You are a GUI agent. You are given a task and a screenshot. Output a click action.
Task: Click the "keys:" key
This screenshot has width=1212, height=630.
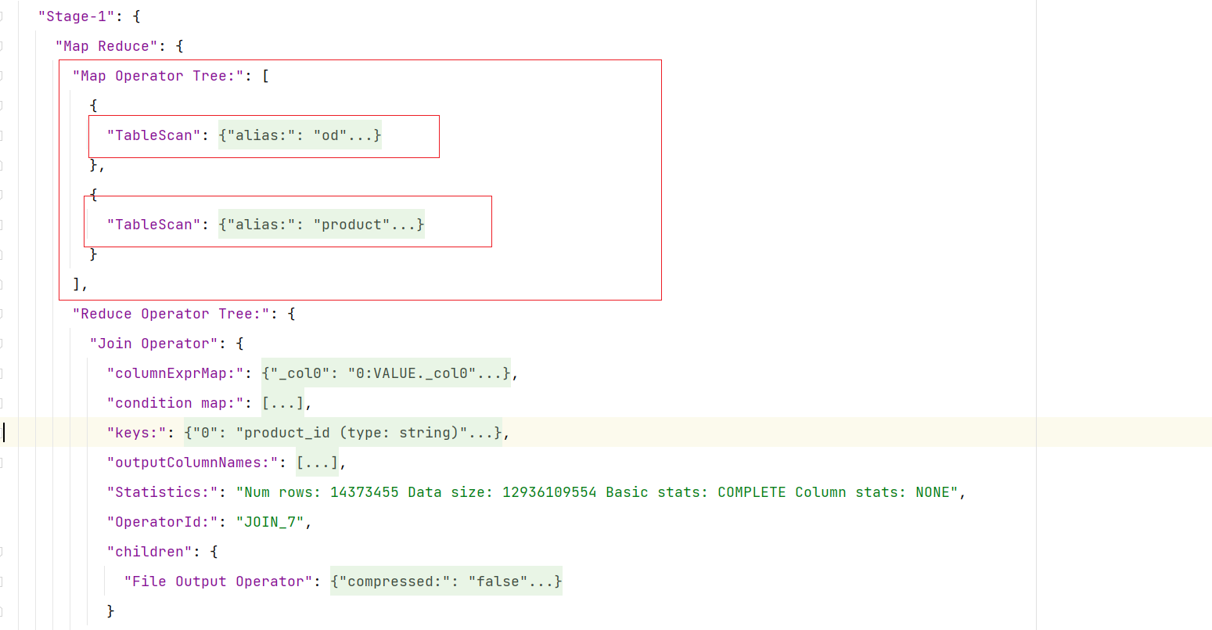click(136, 433)
